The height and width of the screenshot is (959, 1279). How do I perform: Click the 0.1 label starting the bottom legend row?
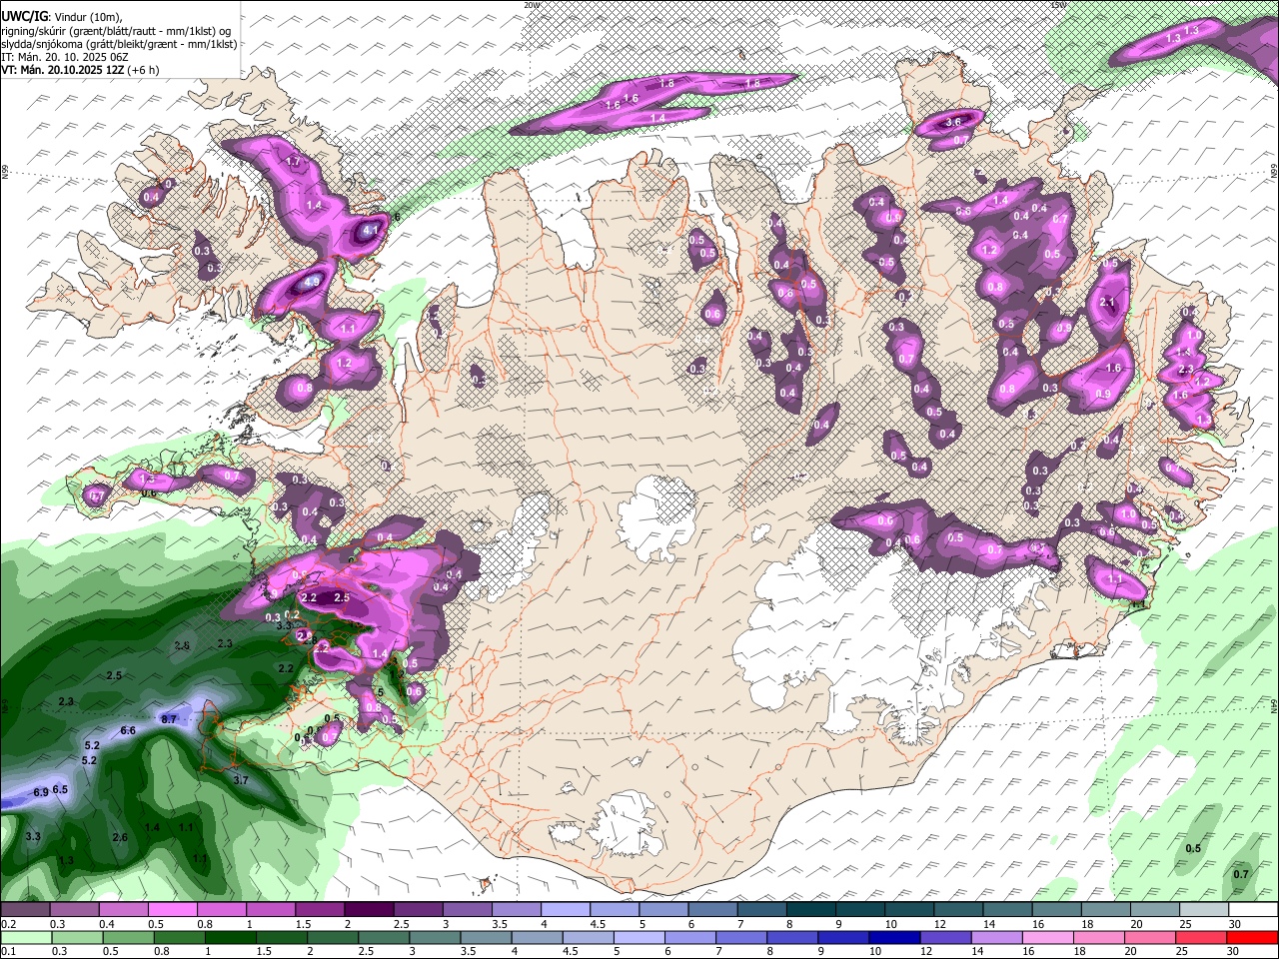coord(7,951)
